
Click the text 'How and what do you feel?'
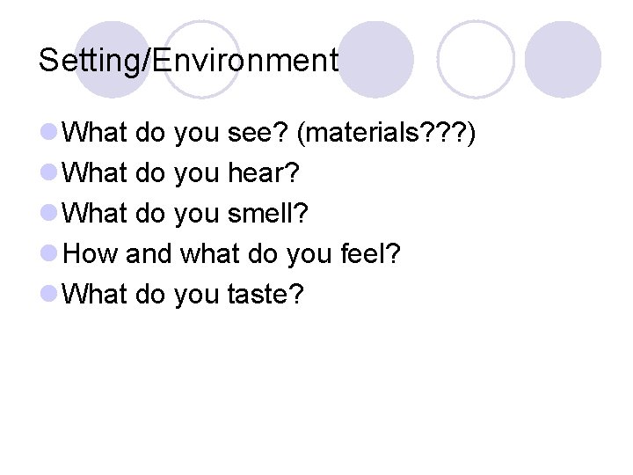click(233, 254)
